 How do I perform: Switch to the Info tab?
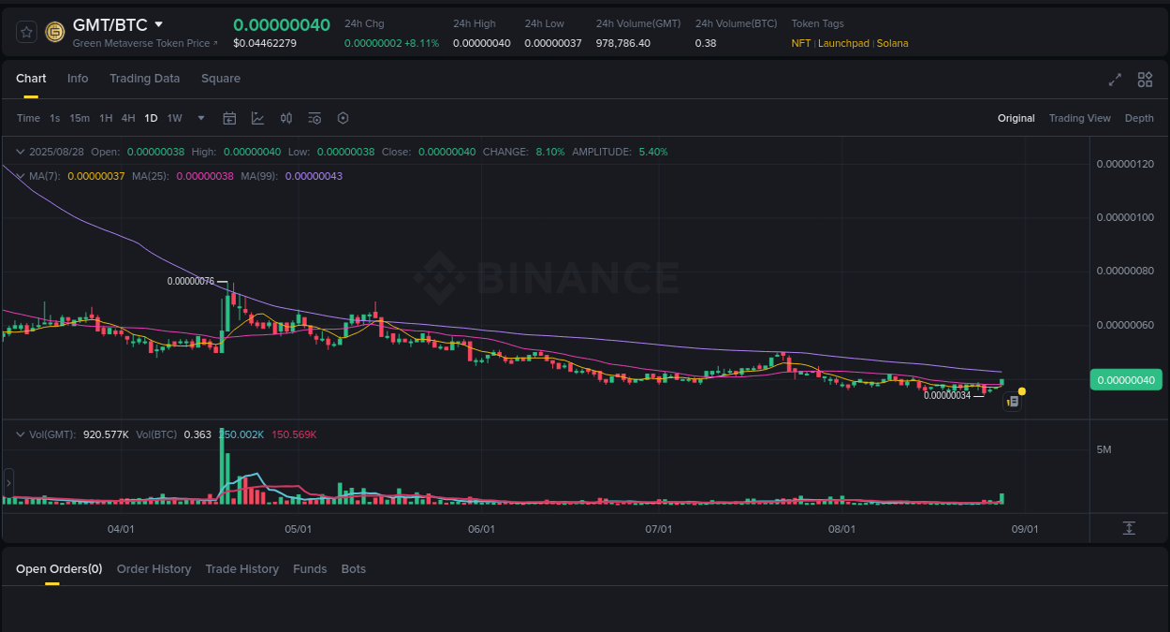[x=78, y=79]
